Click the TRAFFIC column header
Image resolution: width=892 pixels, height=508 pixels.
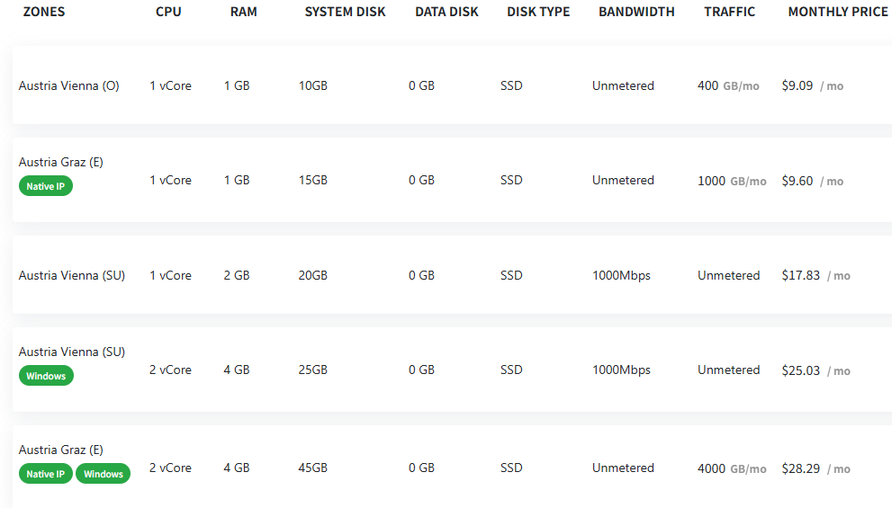[729, 12]
